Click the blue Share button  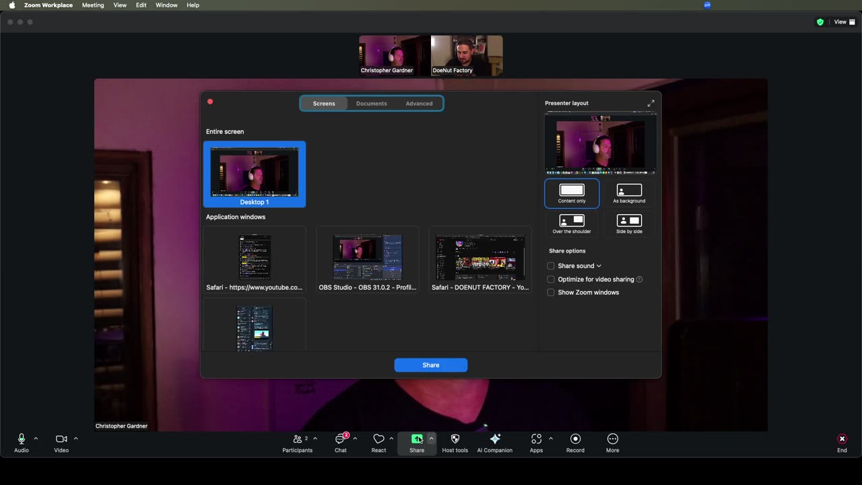[x=430, y=365]
